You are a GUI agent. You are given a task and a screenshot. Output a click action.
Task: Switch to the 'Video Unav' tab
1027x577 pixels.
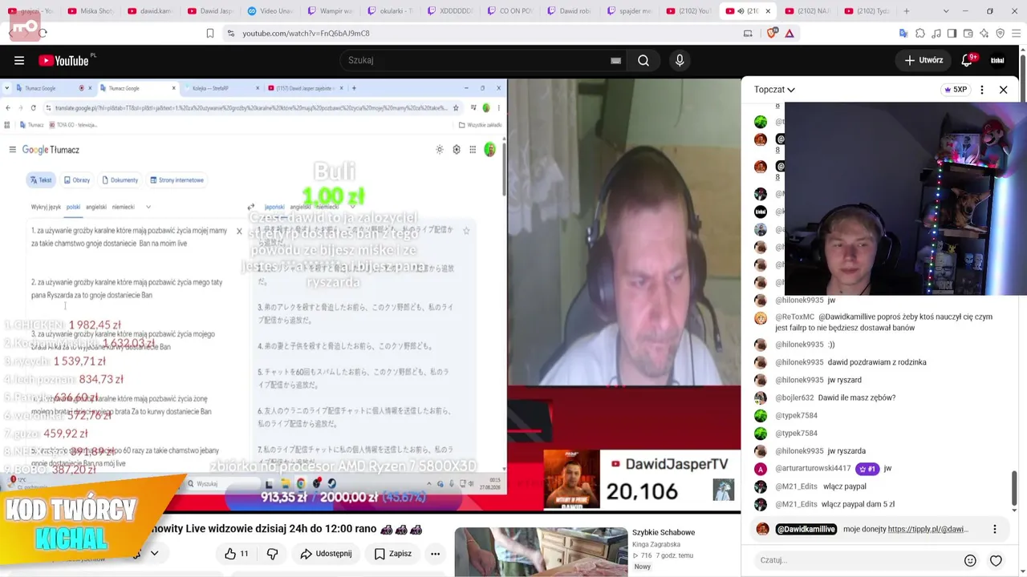[270, 11]
